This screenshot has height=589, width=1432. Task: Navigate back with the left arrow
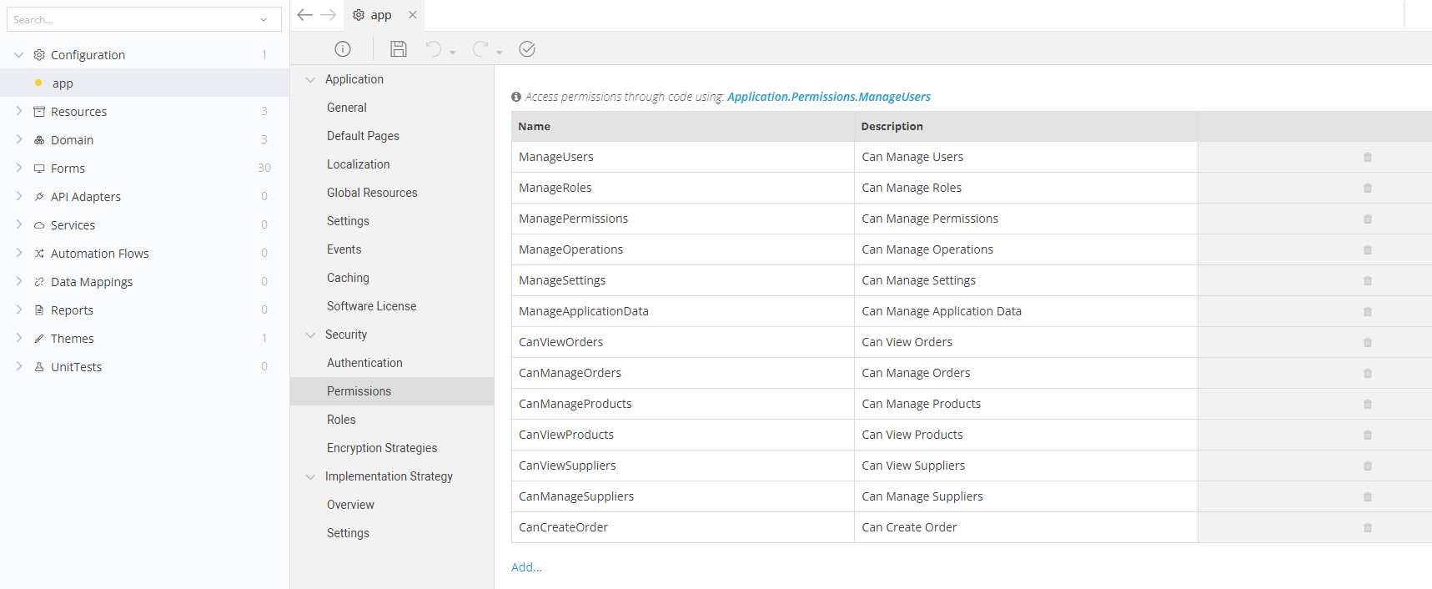pos(304,15)
